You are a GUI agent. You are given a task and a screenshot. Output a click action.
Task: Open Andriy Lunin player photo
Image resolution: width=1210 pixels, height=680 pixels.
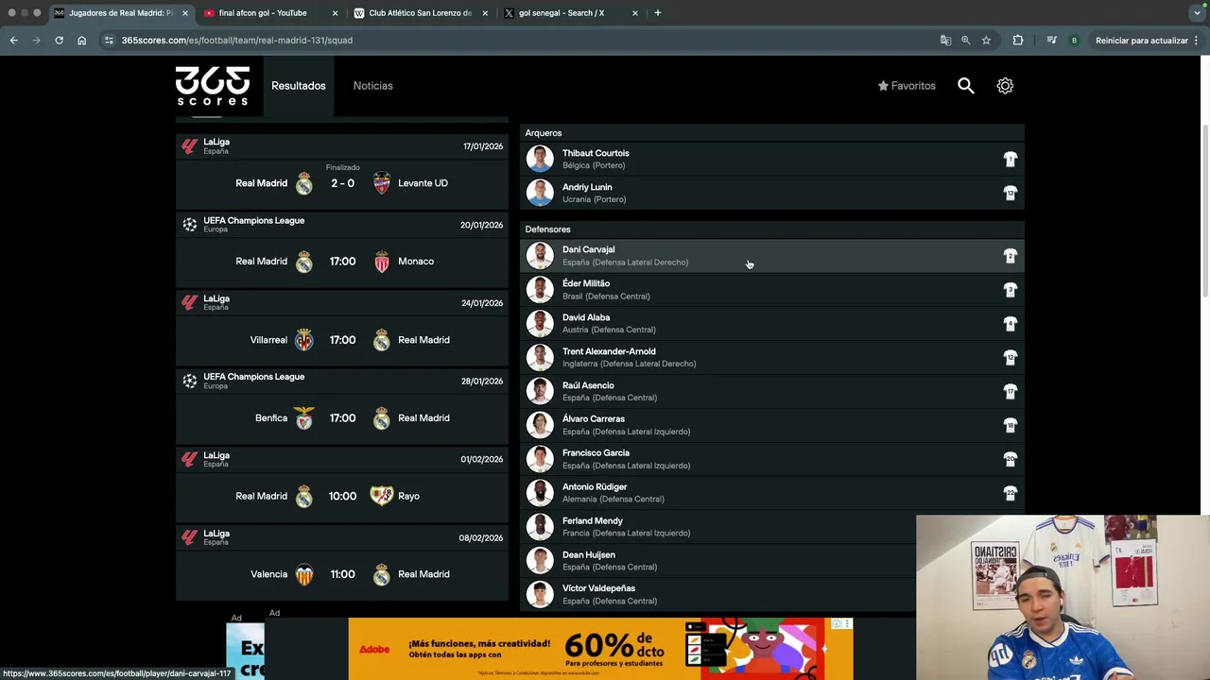point(540,193)
